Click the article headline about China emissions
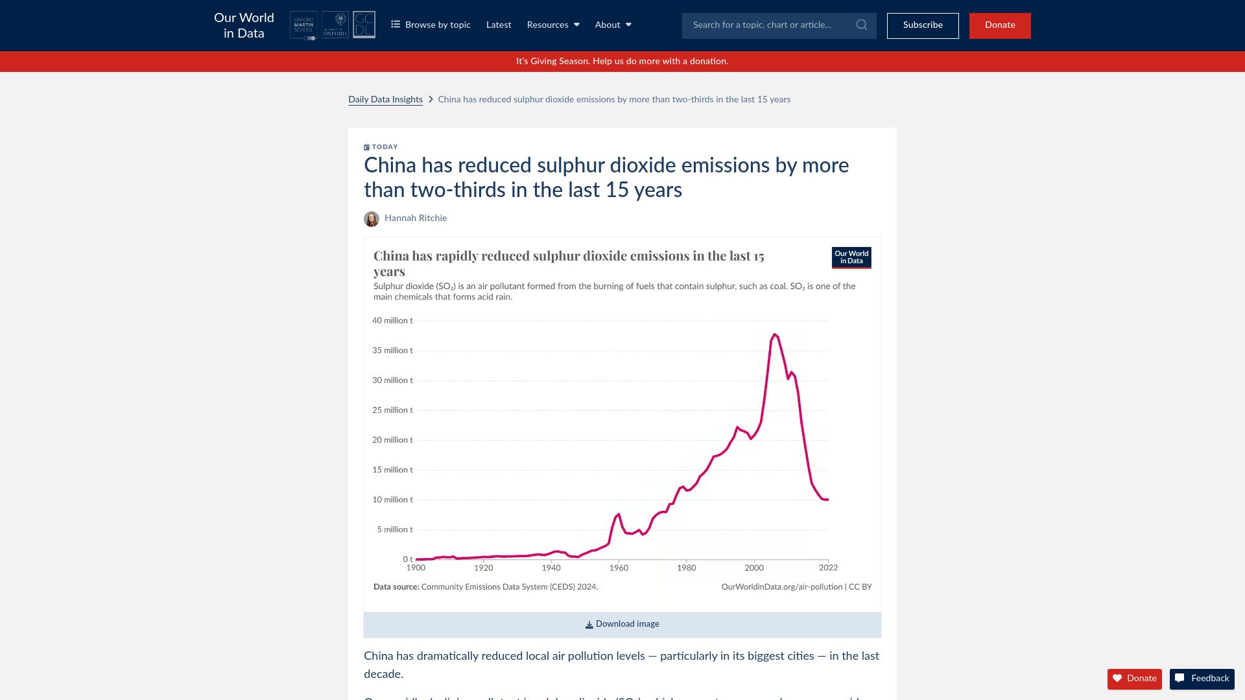The height and width of the screenshot is (700, 1245). click(x=606, y=178)
